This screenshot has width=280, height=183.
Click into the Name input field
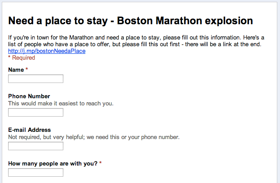click(x=36, y=79)
